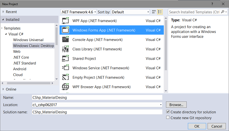The width and height of the screenshot is (229, 131).
Task: Select the Web category
Action: (17, 51)
